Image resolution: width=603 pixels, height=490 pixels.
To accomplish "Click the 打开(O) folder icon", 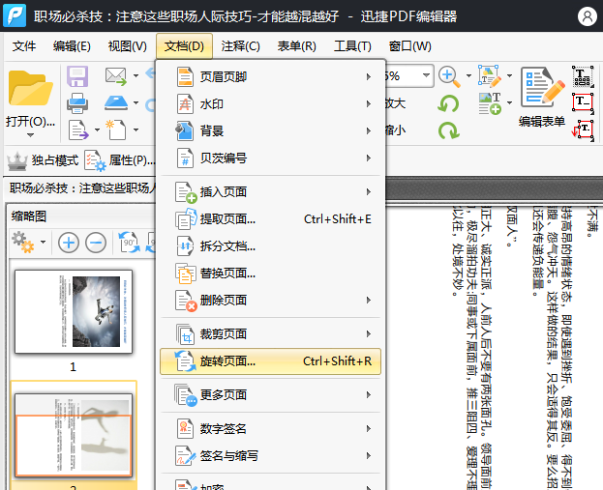I will 30,88.
